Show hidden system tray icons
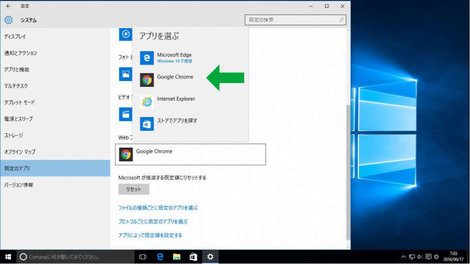 (x=403, y=257)
